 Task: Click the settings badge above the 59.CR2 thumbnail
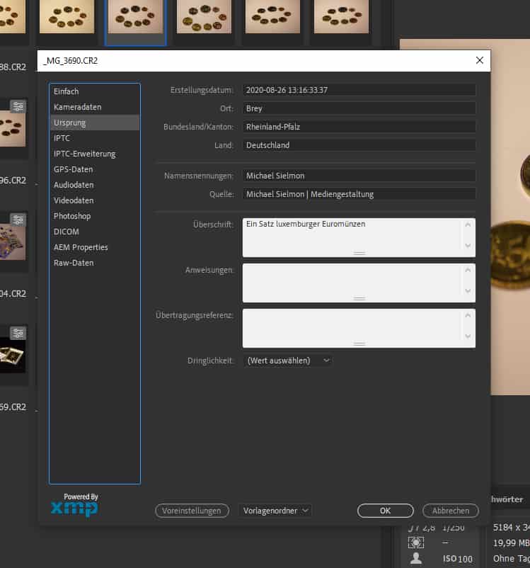pos(18,333)
